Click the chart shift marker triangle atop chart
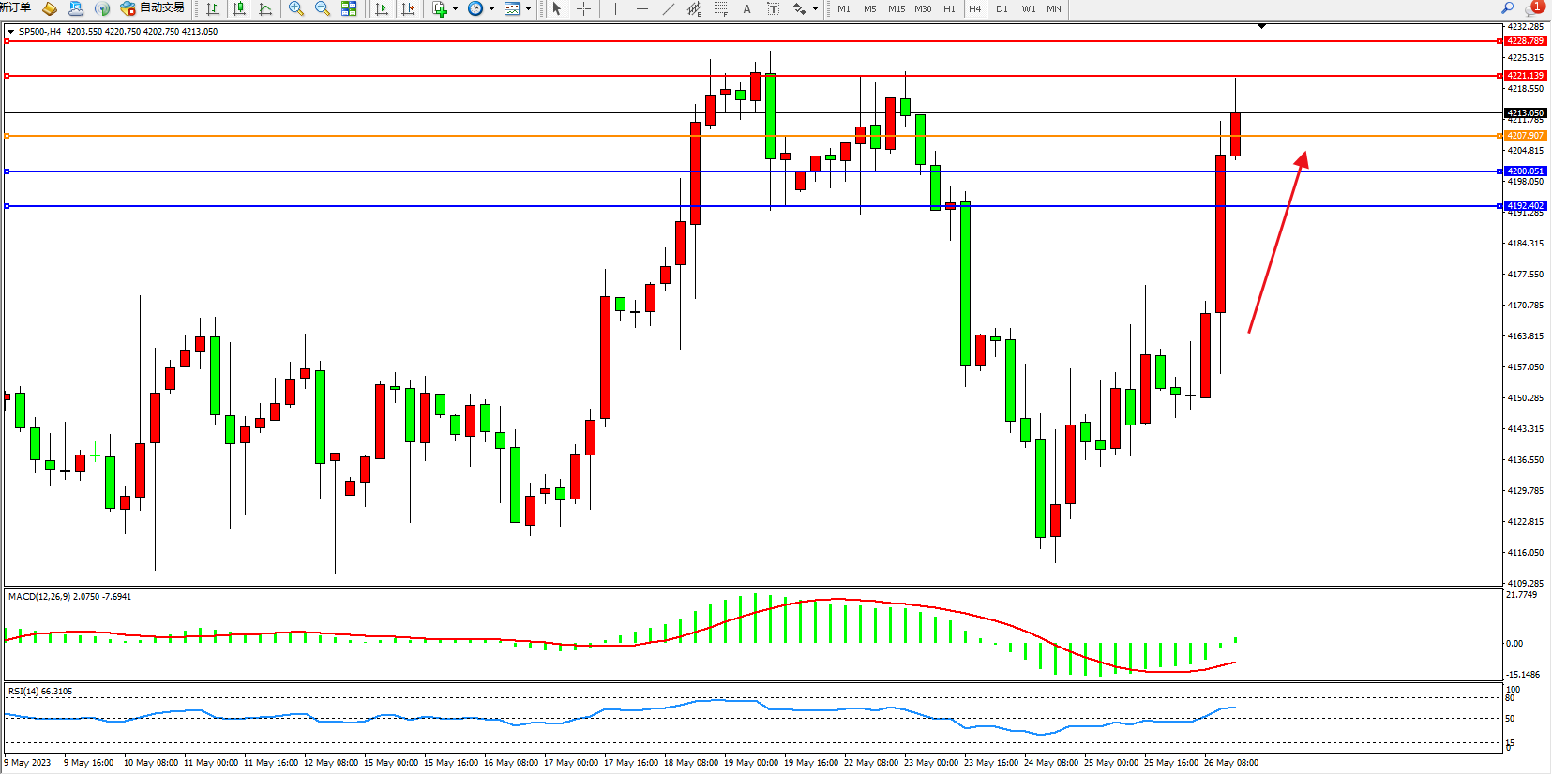This screenshot has width=1552, height=775. point(1261,26)
